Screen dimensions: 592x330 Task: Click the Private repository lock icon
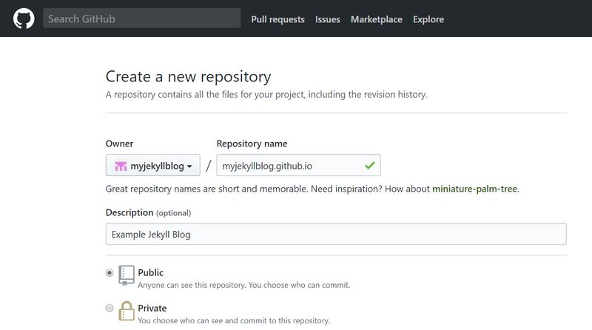(127, 311)
